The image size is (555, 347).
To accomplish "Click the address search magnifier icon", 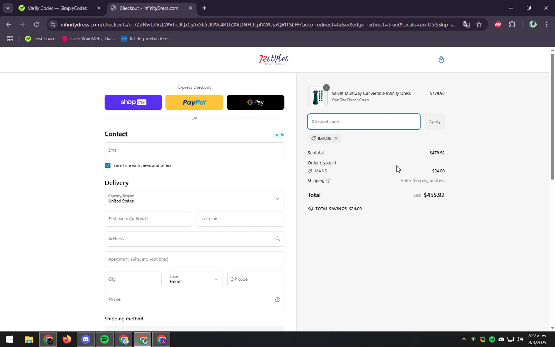I will (x=277, y=239).
